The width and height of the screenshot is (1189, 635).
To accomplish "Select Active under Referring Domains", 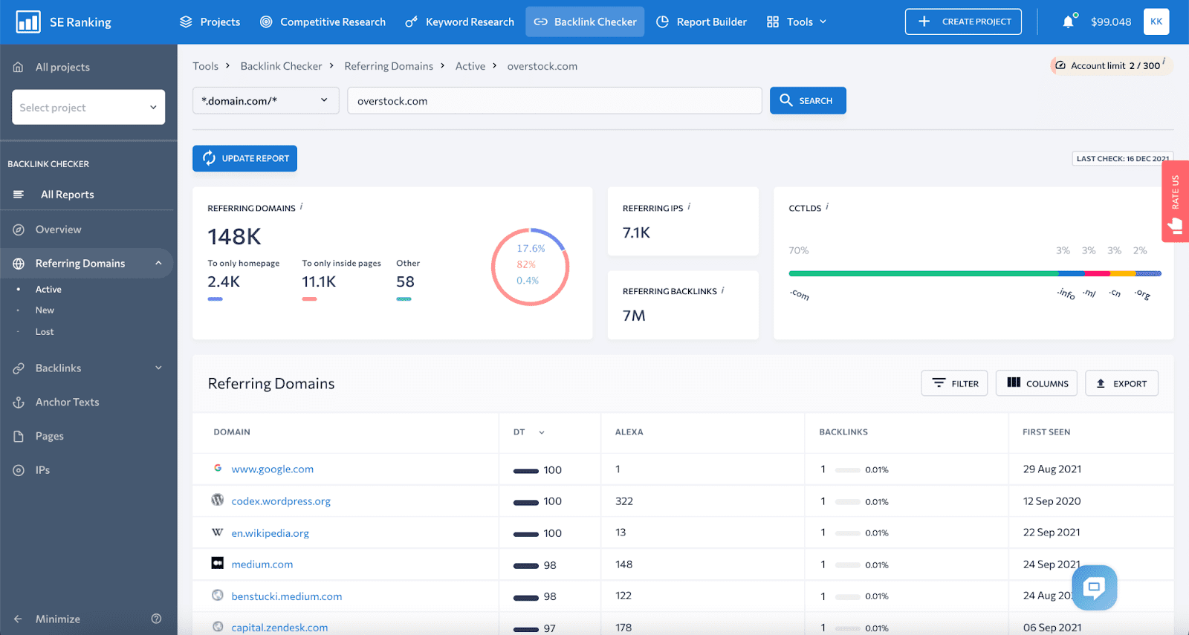I will [x=48, y=290].
